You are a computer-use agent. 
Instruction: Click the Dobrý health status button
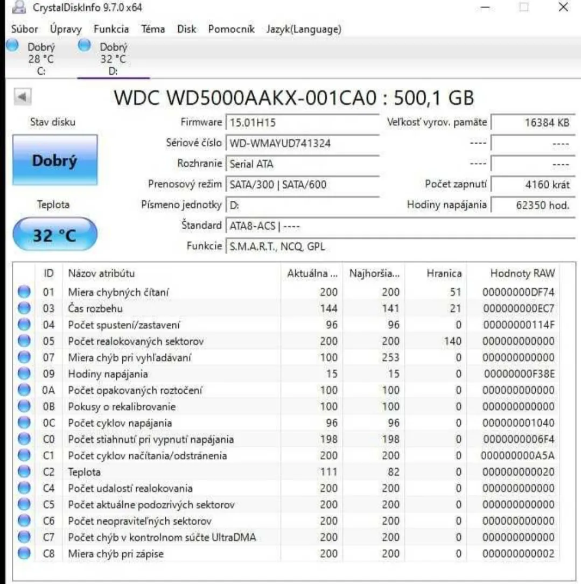click(55, 161)
